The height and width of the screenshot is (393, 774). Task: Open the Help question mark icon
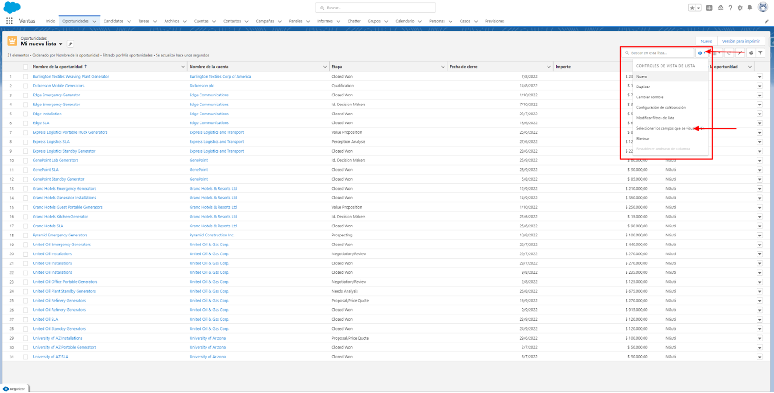[x=731, y=8]
